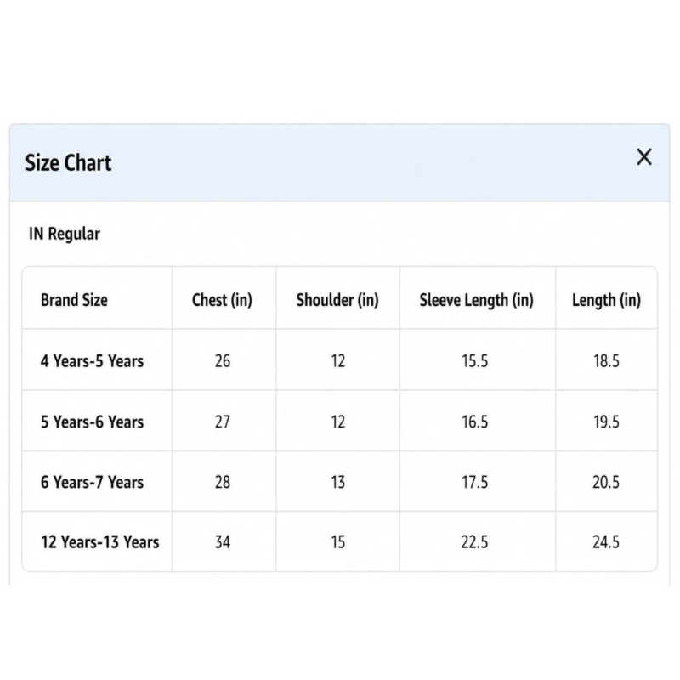
Task: Select the 5 Years-6 Years row label
Action: point(92,422)
